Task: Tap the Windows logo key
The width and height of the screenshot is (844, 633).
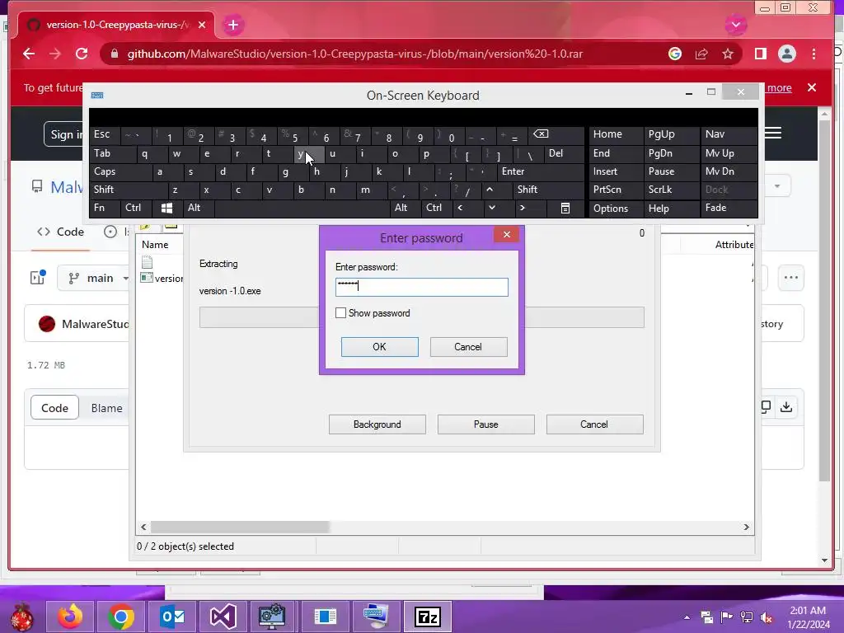Action: click(166, 208)
